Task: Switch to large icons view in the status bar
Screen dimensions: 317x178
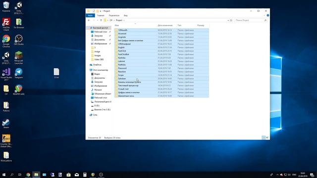Action: 267,137
